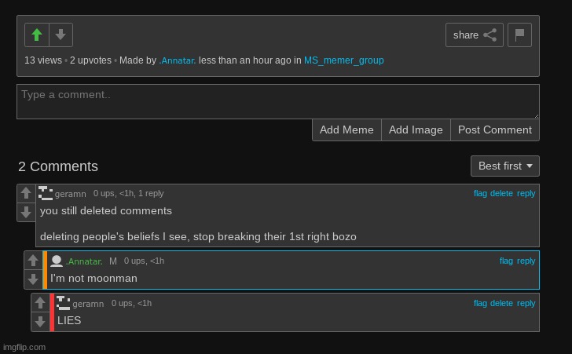Click '0 ups, <1h, 1 reply' text

(x=128, y=194)
